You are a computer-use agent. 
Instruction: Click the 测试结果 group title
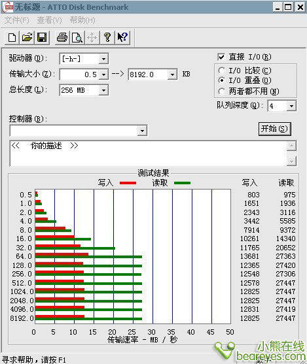[x=153, y=173]
